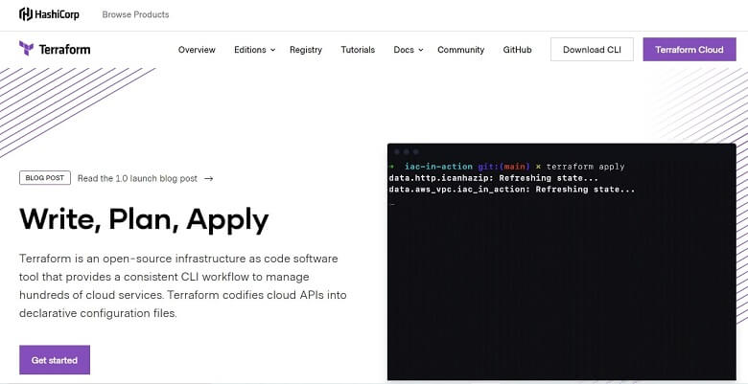This screenshot has width=748, height=384.
Task: Click the Get started button
Action: 55,360
